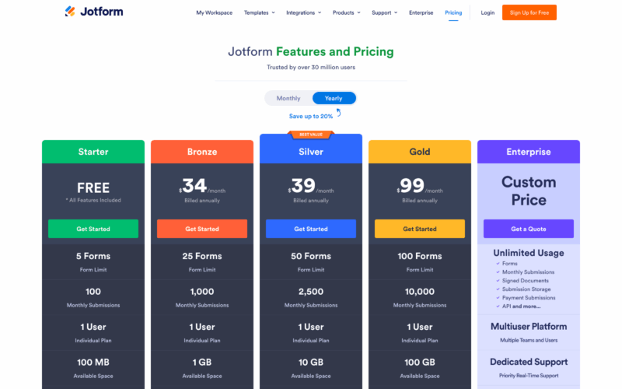Click Get Started on Bronze plan

click(x=202, y=229)
